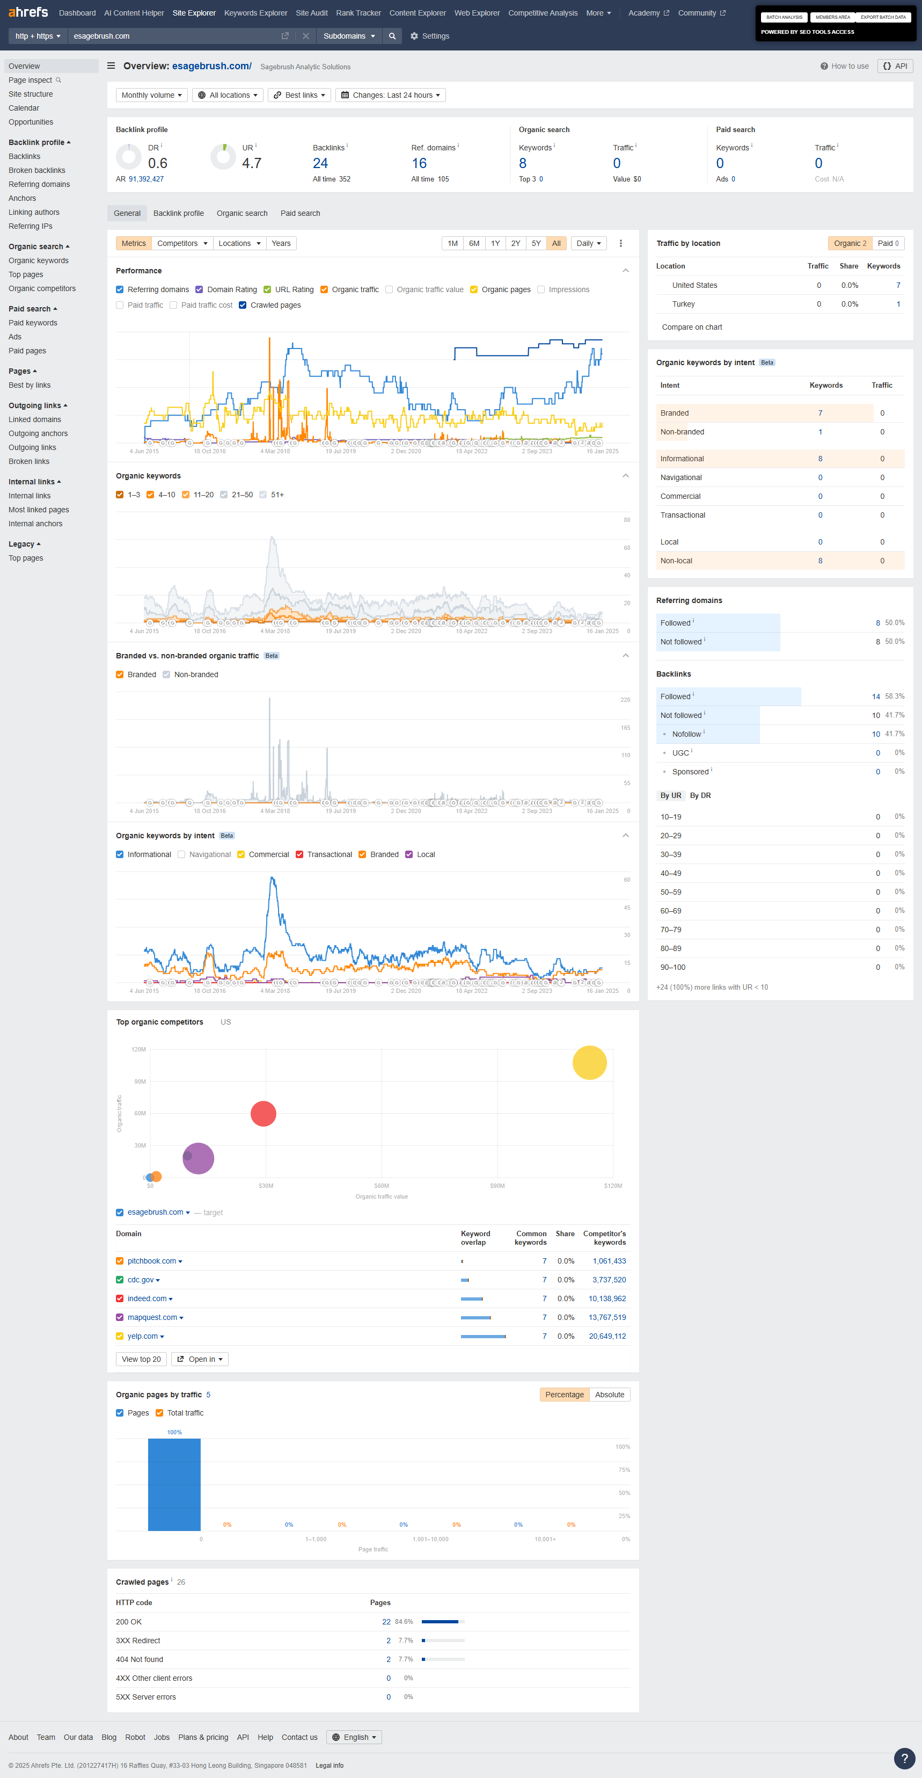Screen dimensions: 922x1778
Task: Click the help question mark bubble
Action: [904, 1758]
